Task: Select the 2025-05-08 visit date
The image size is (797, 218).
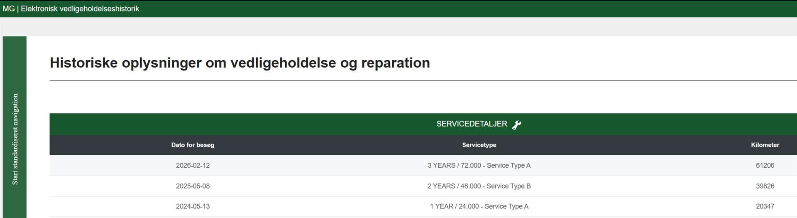Action: (193, 186)
